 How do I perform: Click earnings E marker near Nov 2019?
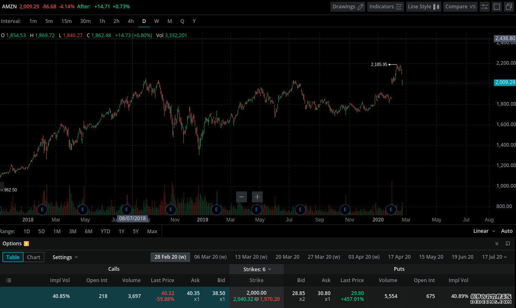345,209
